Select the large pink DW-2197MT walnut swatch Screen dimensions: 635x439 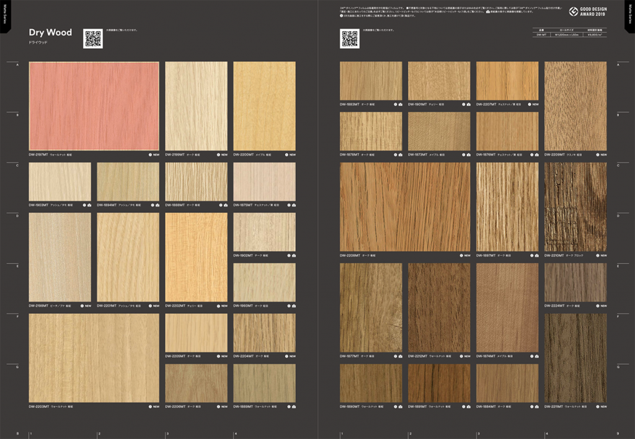tap(94, 106)
